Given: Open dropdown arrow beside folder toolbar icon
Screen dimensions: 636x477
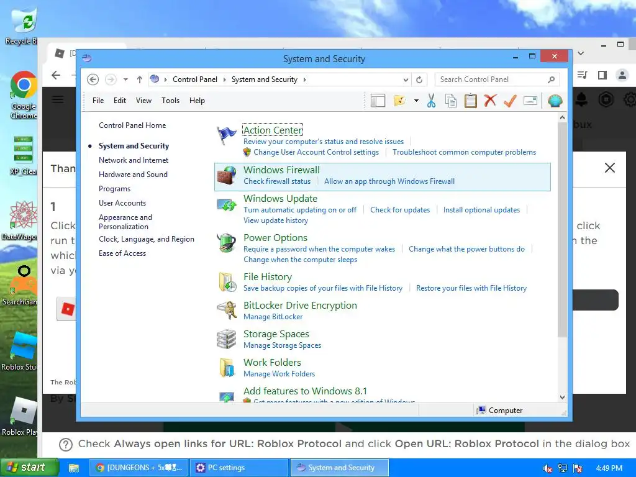Looking at the screenshot, I should tap(416, 101).
